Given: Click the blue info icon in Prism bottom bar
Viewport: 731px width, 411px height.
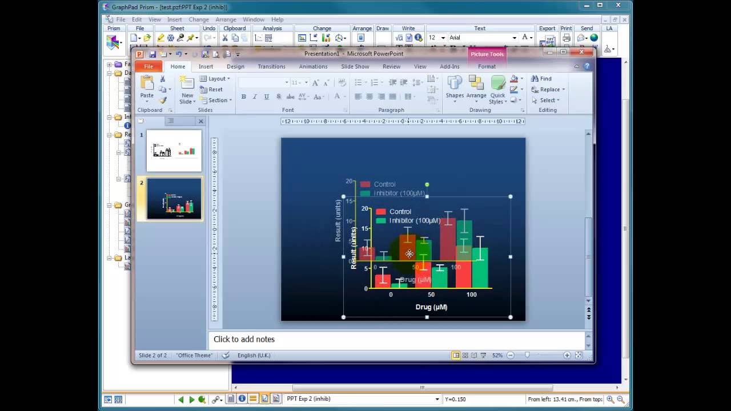Looking at the screenshot, I should point(242,399).
